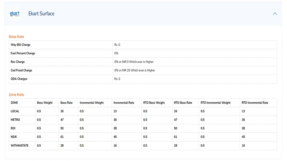Screen dimensions: 287x161
Task: Click the Incremental Weight column header
Action: point(92,103)
